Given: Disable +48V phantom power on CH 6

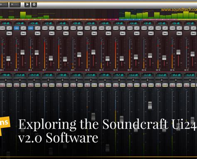Looking at the screenshot, I should click(x=31, y=28).
